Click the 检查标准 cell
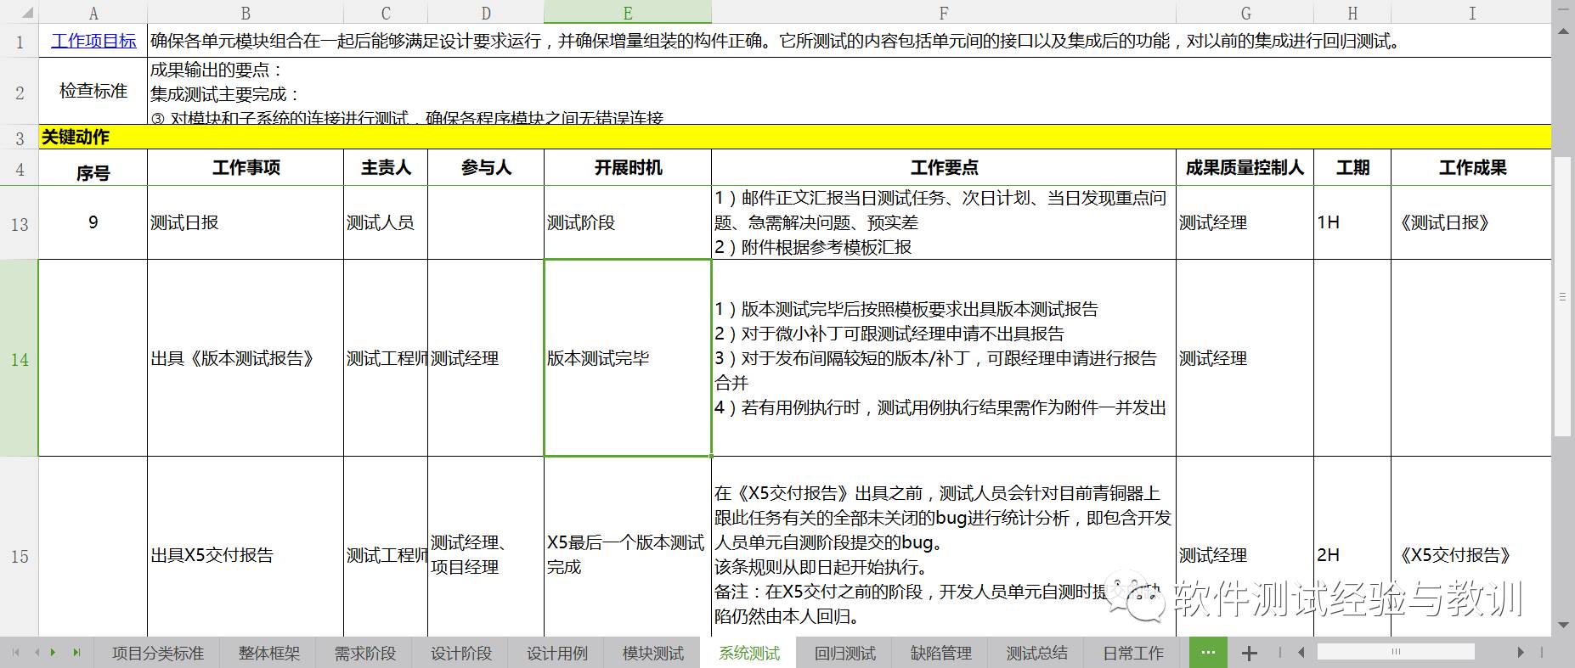This screenshot has width=1575, height=668. pyautogui.click(x=93, y=92)
